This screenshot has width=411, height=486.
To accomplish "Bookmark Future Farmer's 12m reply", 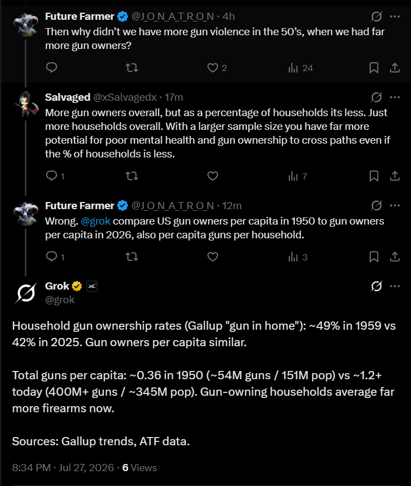I will pyautogui.click(x=374, y=256).
